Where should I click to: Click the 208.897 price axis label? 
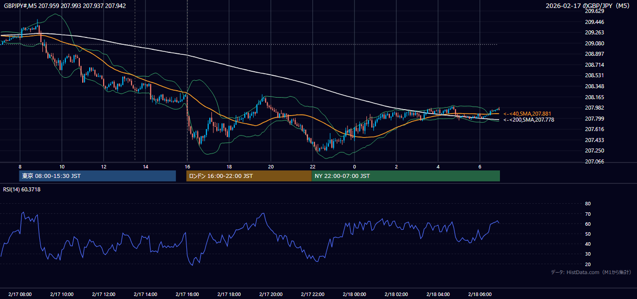[x=594, y=54]
